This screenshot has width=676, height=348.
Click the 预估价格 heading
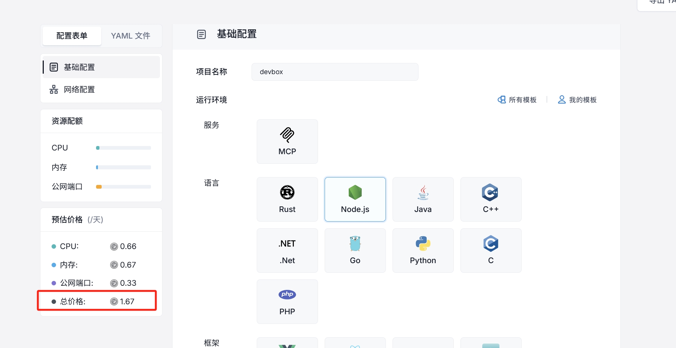click(67, 220)
